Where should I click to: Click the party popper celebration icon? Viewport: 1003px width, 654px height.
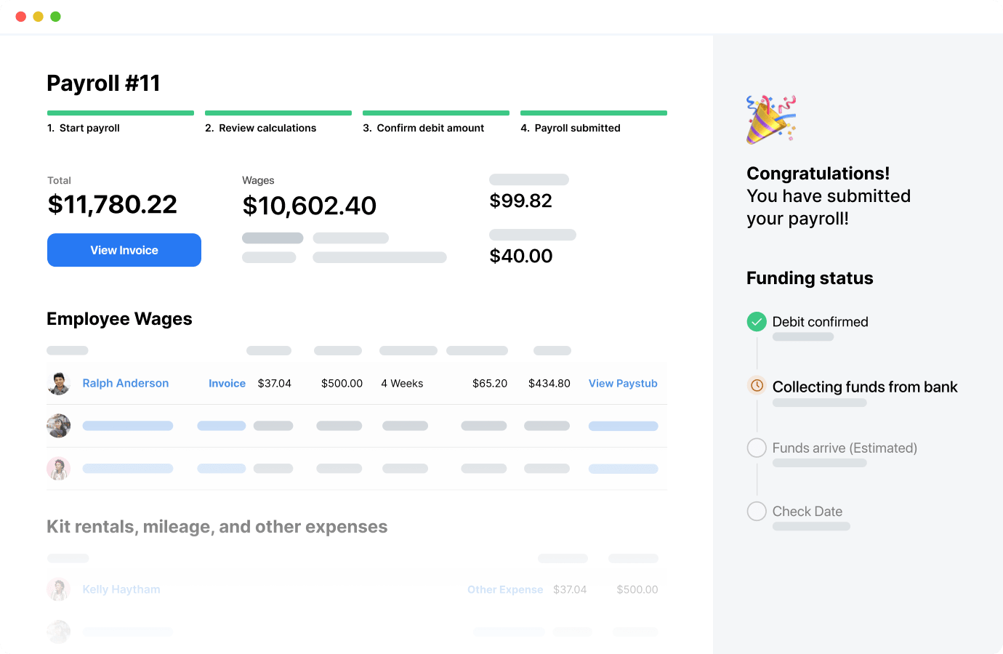(770, 118)
